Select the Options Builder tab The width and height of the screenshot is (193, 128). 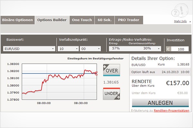pos(52,20)
